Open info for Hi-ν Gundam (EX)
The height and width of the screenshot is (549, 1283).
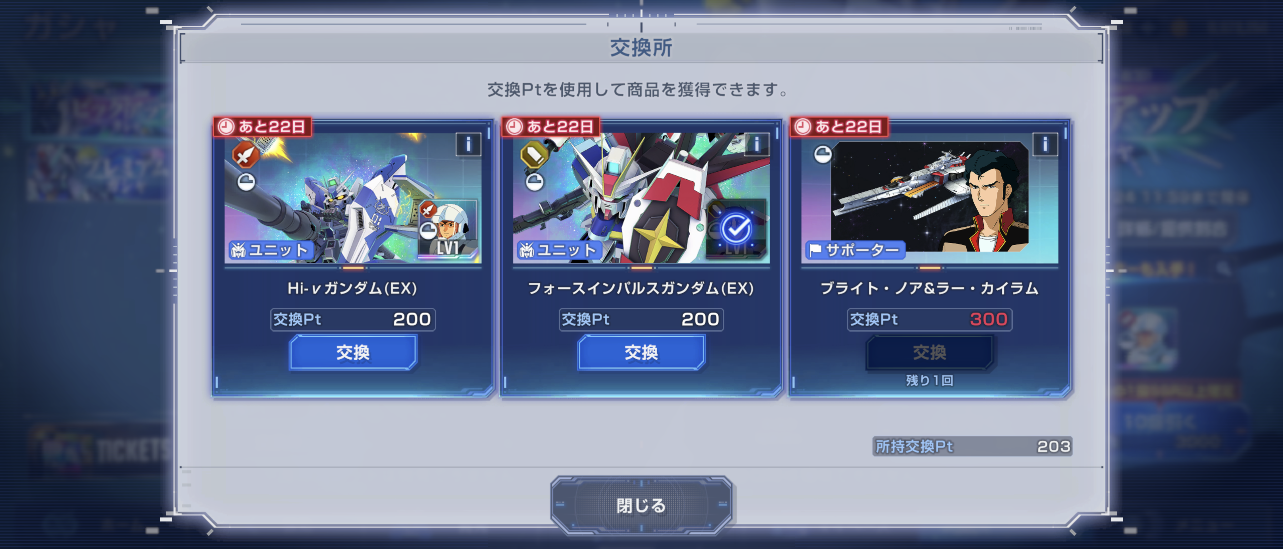coord(468,145)
